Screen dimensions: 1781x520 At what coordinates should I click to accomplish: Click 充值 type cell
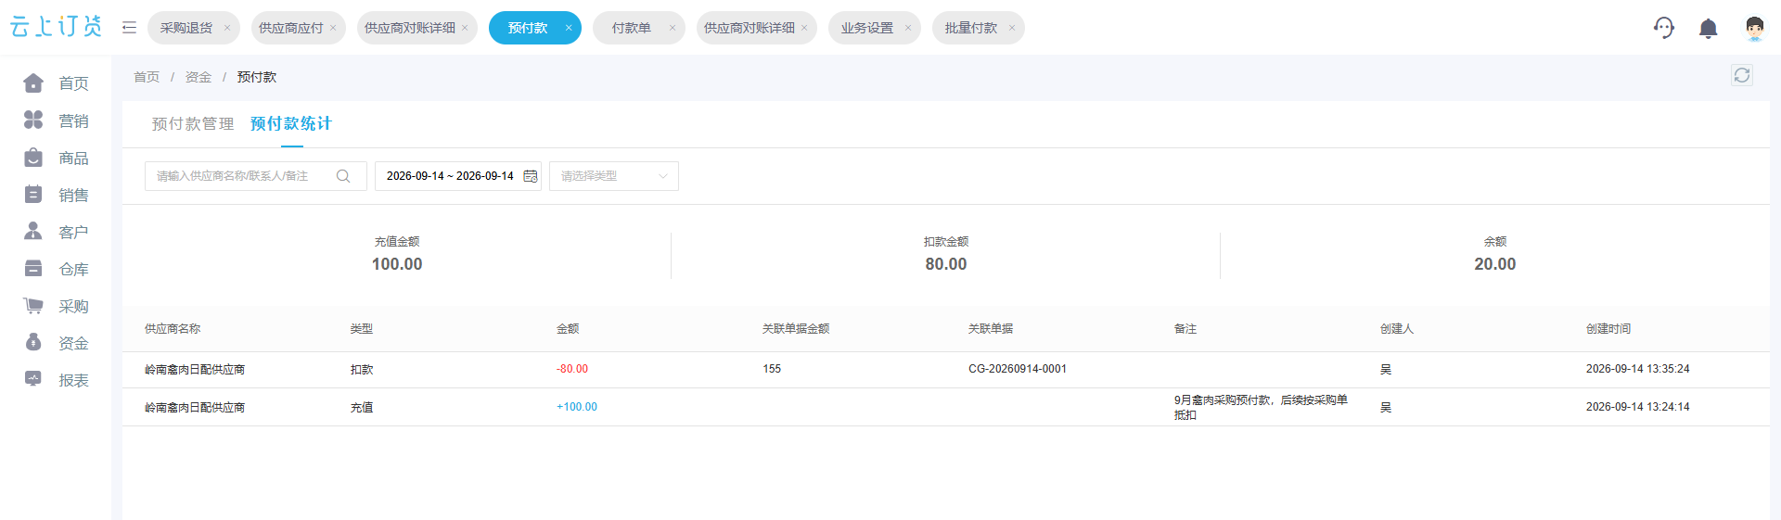pos(362,407)
